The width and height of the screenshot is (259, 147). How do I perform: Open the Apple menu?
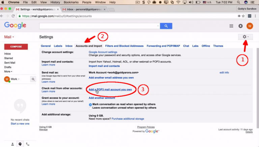coord(3,2)
